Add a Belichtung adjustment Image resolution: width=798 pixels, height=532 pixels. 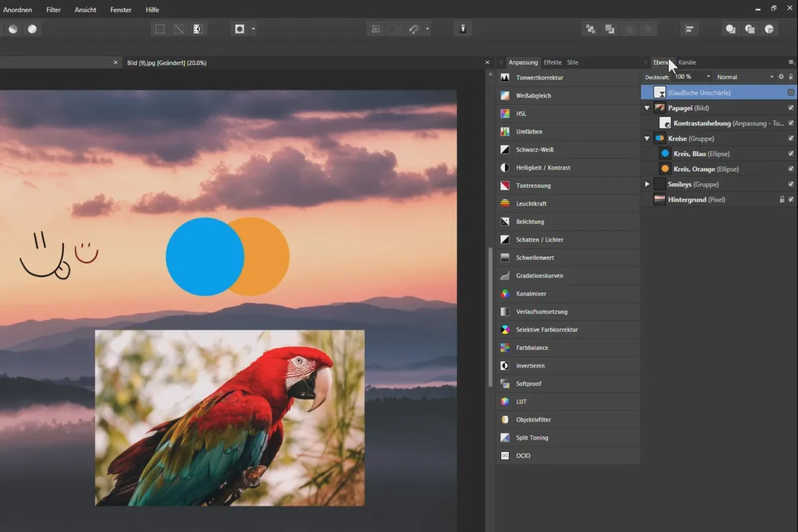tap(569, 221)
